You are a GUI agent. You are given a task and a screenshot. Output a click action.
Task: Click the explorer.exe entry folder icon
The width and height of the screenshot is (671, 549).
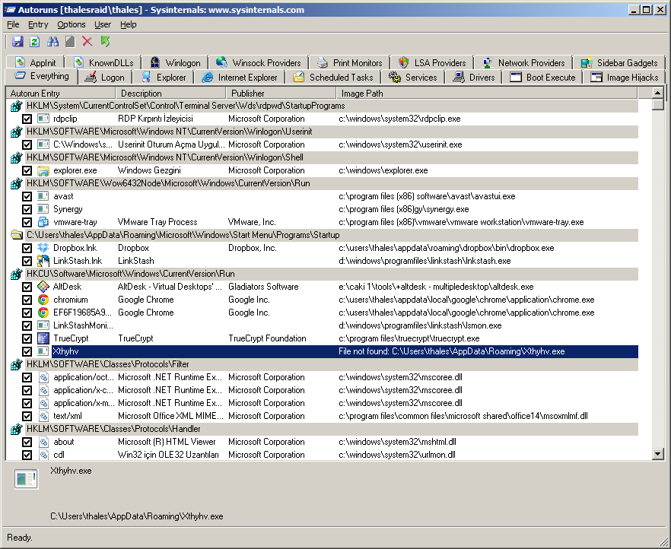(x=43, y=170)
